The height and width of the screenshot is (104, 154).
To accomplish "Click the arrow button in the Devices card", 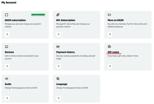I will tap(7, 66).
